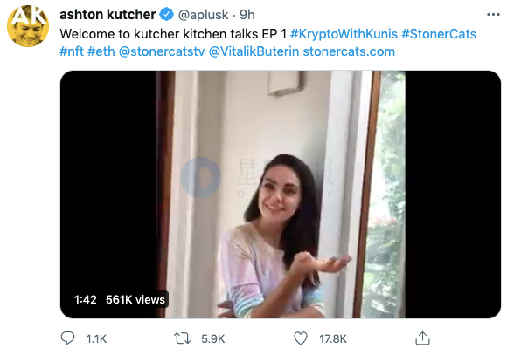Click the retweet arrows icon

[x=182, y=338]
